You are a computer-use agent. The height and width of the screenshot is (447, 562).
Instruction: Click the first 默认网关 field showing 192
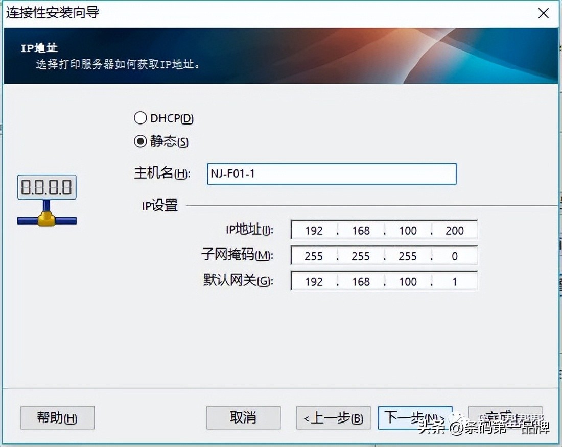pyautogui.click(x=314, y=281)
